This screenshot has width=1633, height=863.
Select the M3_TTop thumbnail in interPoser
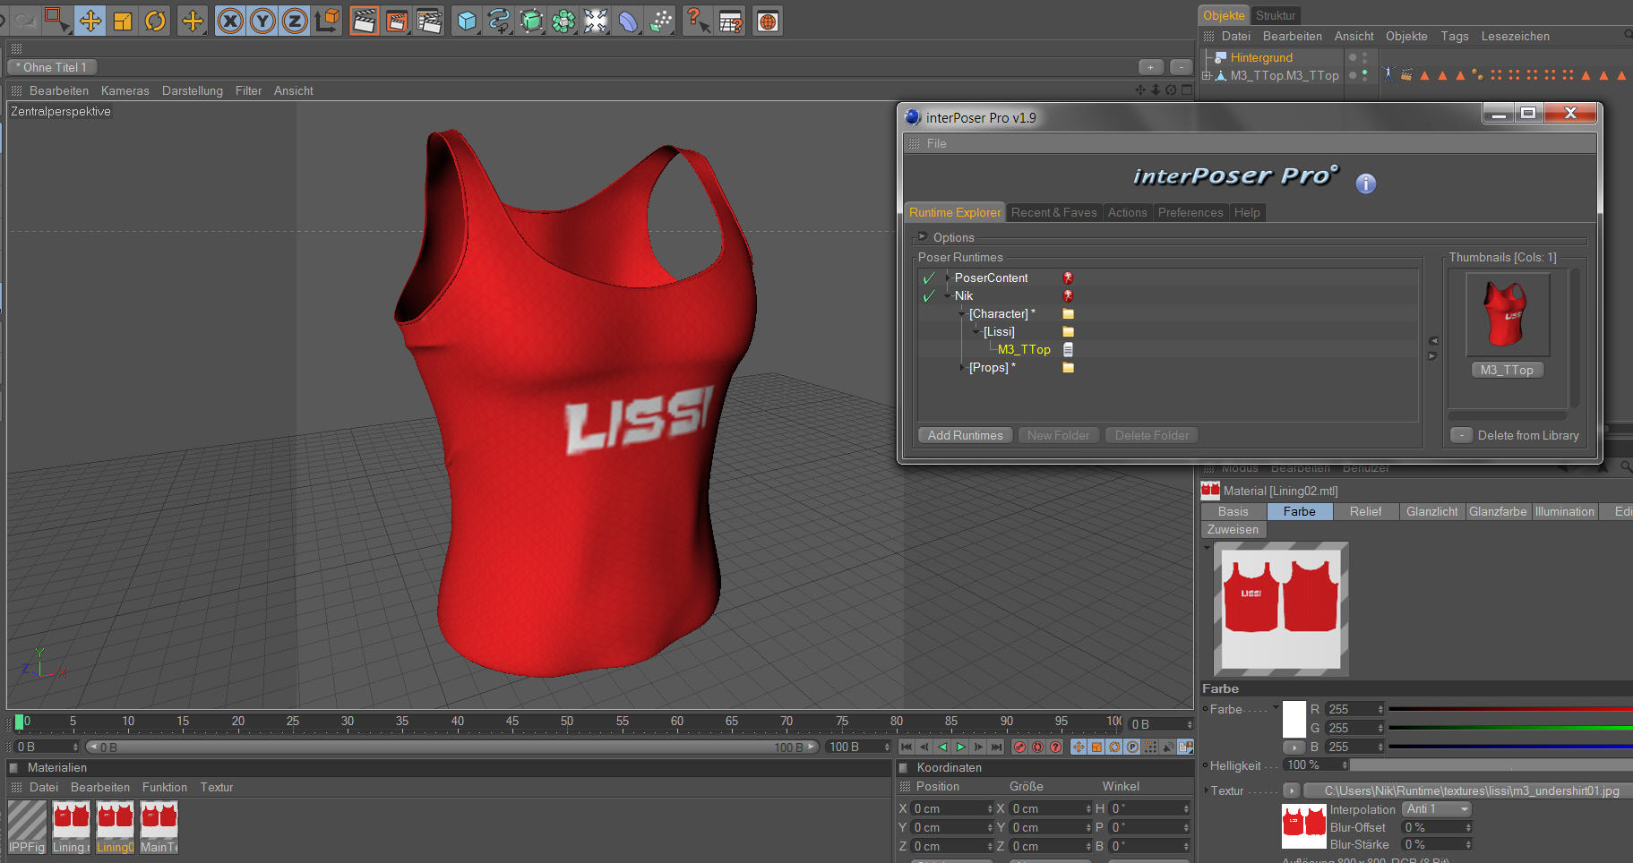click(x=1507, y=316)
